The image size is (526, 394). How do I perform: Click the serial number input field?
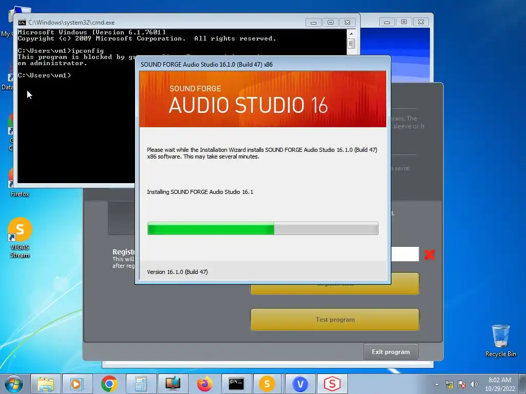click(x=405, y=254)
